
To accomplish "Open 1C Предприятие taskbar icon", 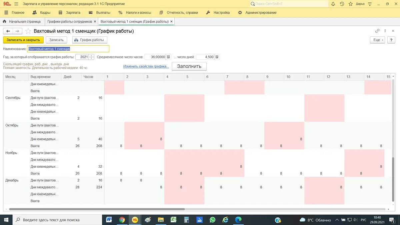I will pyautogui.click(x=135, y=220).
